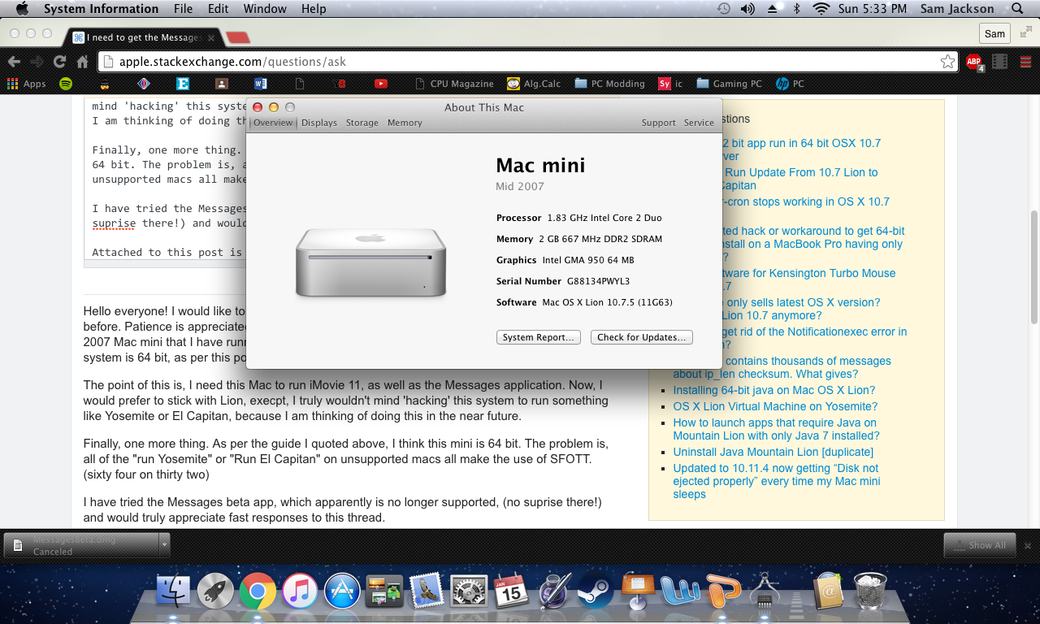Click Chrome's reload page button
The height and width of the screenshot is (624, 1040).
[59, 61]
